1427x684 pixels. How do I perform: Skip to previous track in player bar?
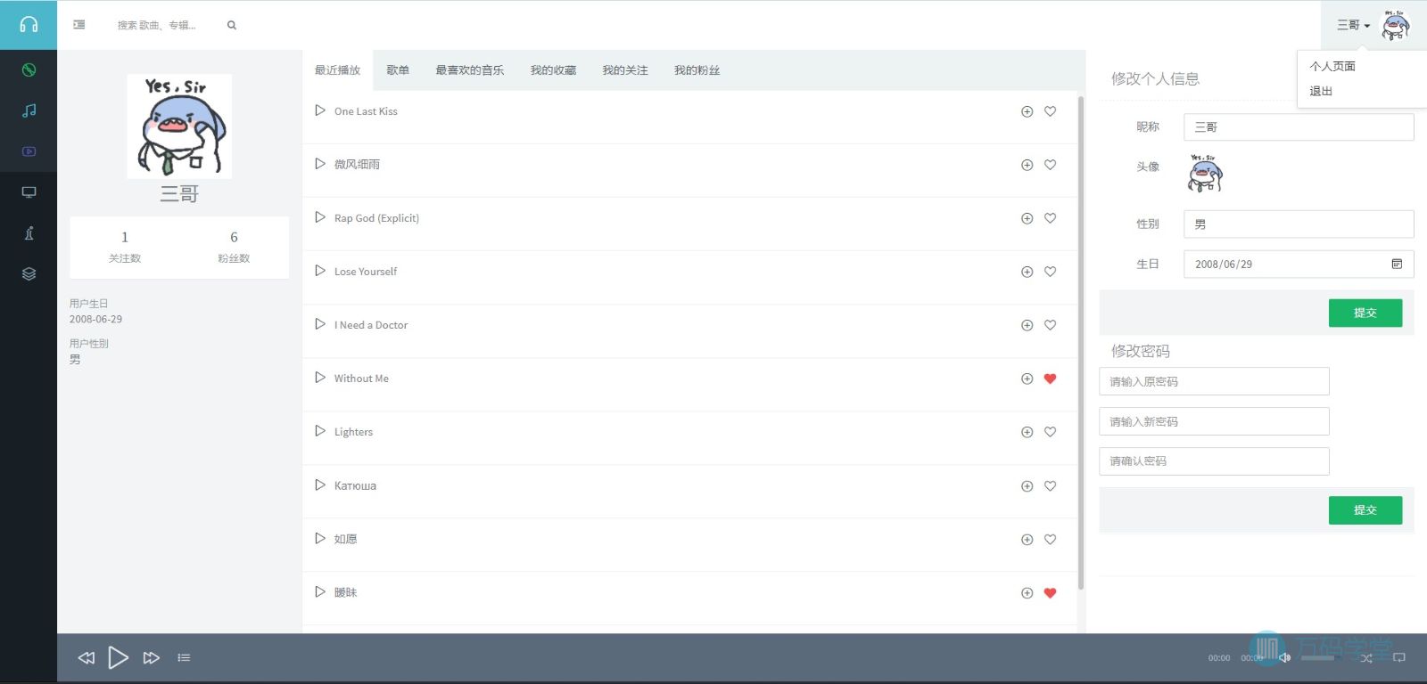[x=86, y=658]
